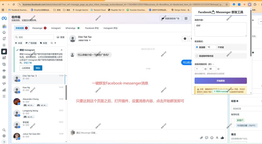Click the Meta logo in sidebar
The width and height of the screenshot is (262, 144).
[4, 18]
